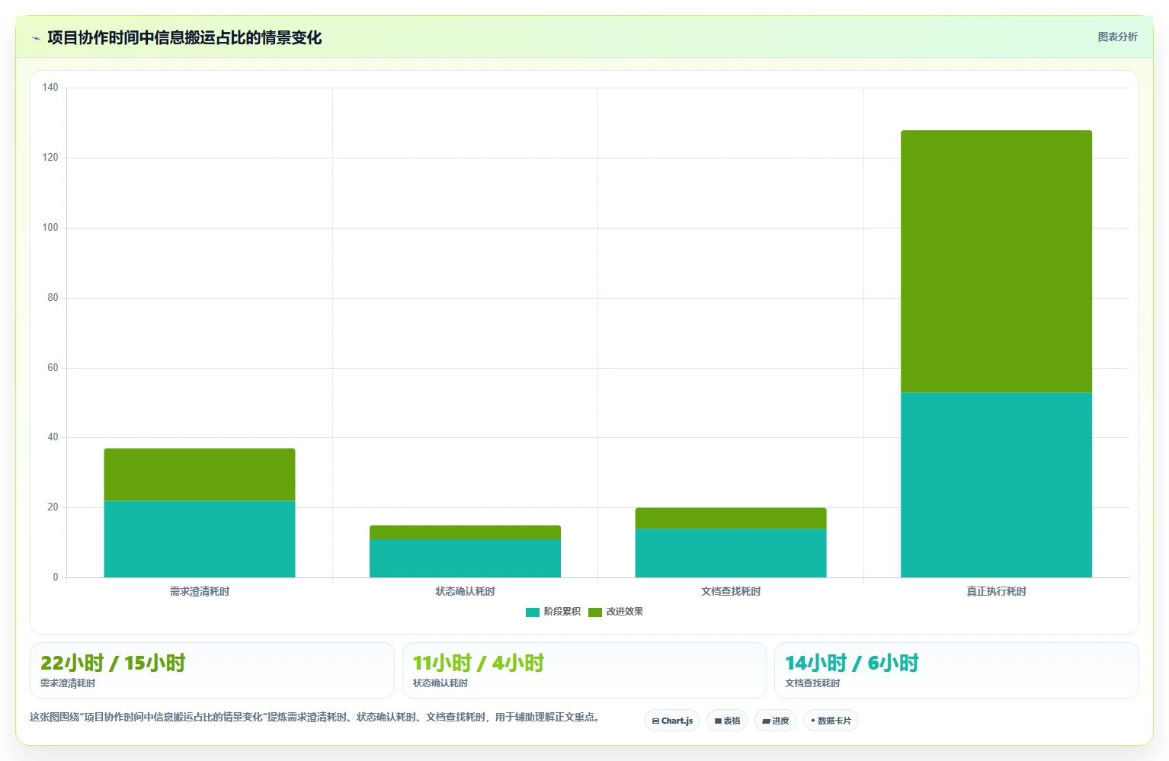Image resolution: width=1169 pixels, height=761 pixels.
Task: Open the 图表分析 label in the header
Action: pos(1117,37)
